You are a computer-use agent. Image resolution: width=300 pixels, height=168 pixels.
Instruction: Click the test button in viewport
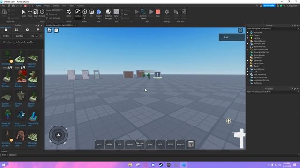pyautogui.click(x=232, y=37)
